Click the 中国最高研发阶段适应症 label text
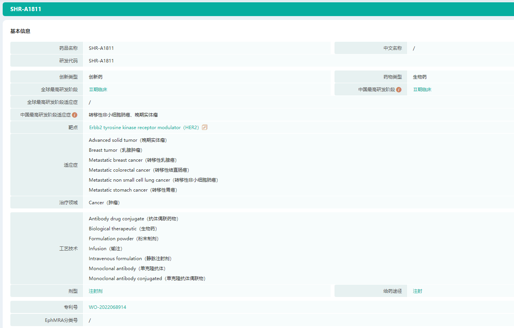This screenshot has width=514, height=328. [46, 115]
